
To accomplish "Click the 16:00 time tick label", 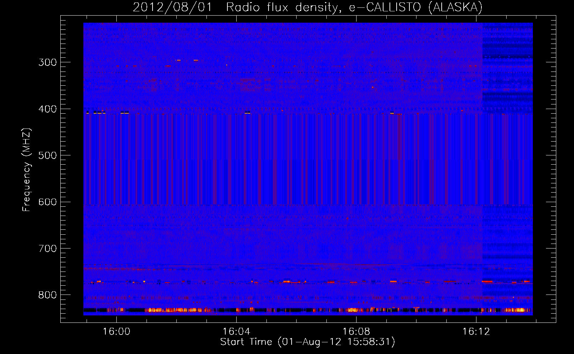I will tap(116, 331).
